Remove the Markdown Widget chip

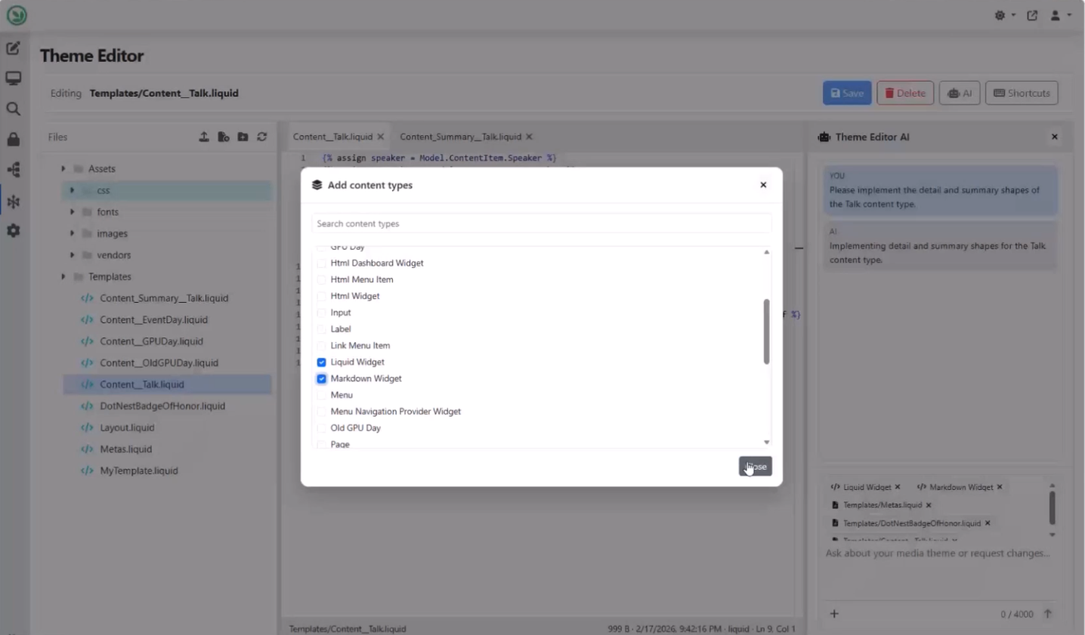pos(1000,487)
